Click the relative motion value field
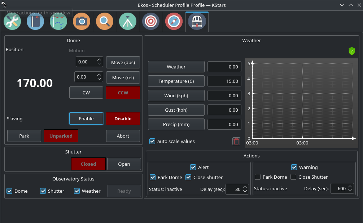 click(x=85, y=77)
